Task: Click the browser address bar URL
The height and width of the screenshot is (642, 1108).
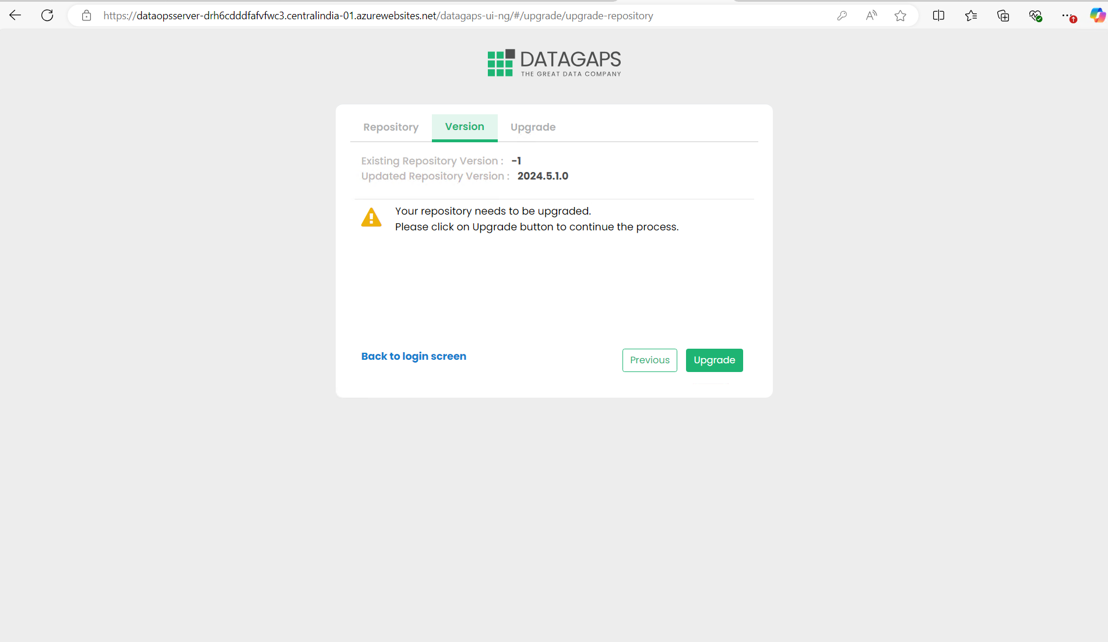Action: [378, 16]
